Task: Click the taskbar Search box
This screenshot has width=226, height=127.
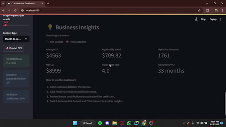Action: click(88, 123)
